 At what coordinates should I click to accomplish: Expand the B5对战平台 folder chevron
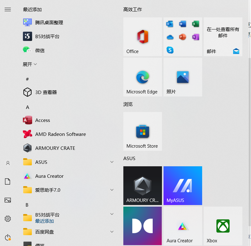[x=112, y=214]
